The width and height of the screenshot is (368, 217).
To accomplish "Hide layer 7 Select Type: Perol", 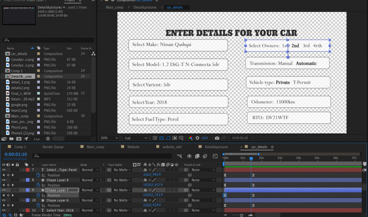I will (x=4, y=170).
